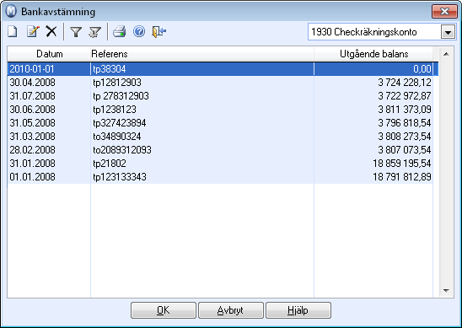The width and height of the screenshot is (462, 328).
Task: Click balance 18 859 195,54
Action: 402,164
